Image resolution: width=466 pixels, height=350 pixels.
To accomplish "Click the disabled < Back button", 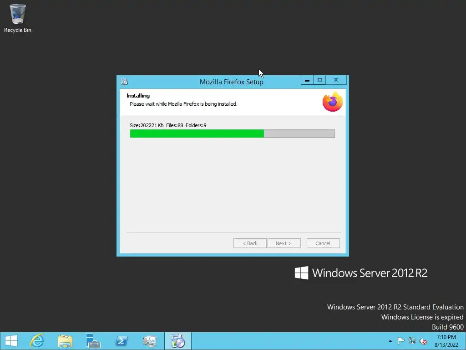I will coord(250,243).
